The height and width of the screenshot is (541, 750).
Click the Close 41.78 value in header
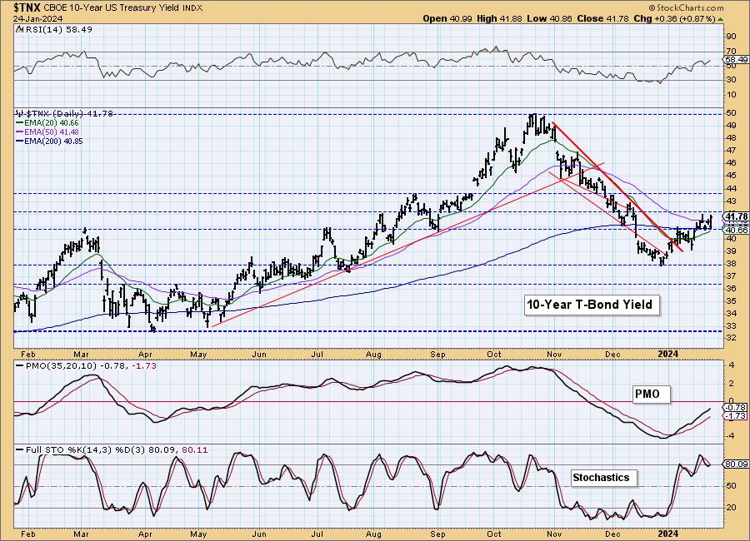tap(602, 18)
